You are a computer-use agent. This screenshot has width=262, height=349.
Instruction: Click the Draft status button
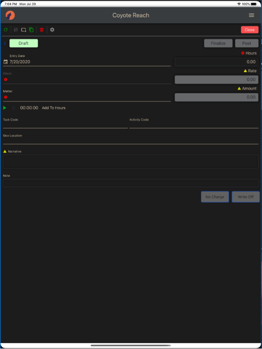click(x=24, y=43)
